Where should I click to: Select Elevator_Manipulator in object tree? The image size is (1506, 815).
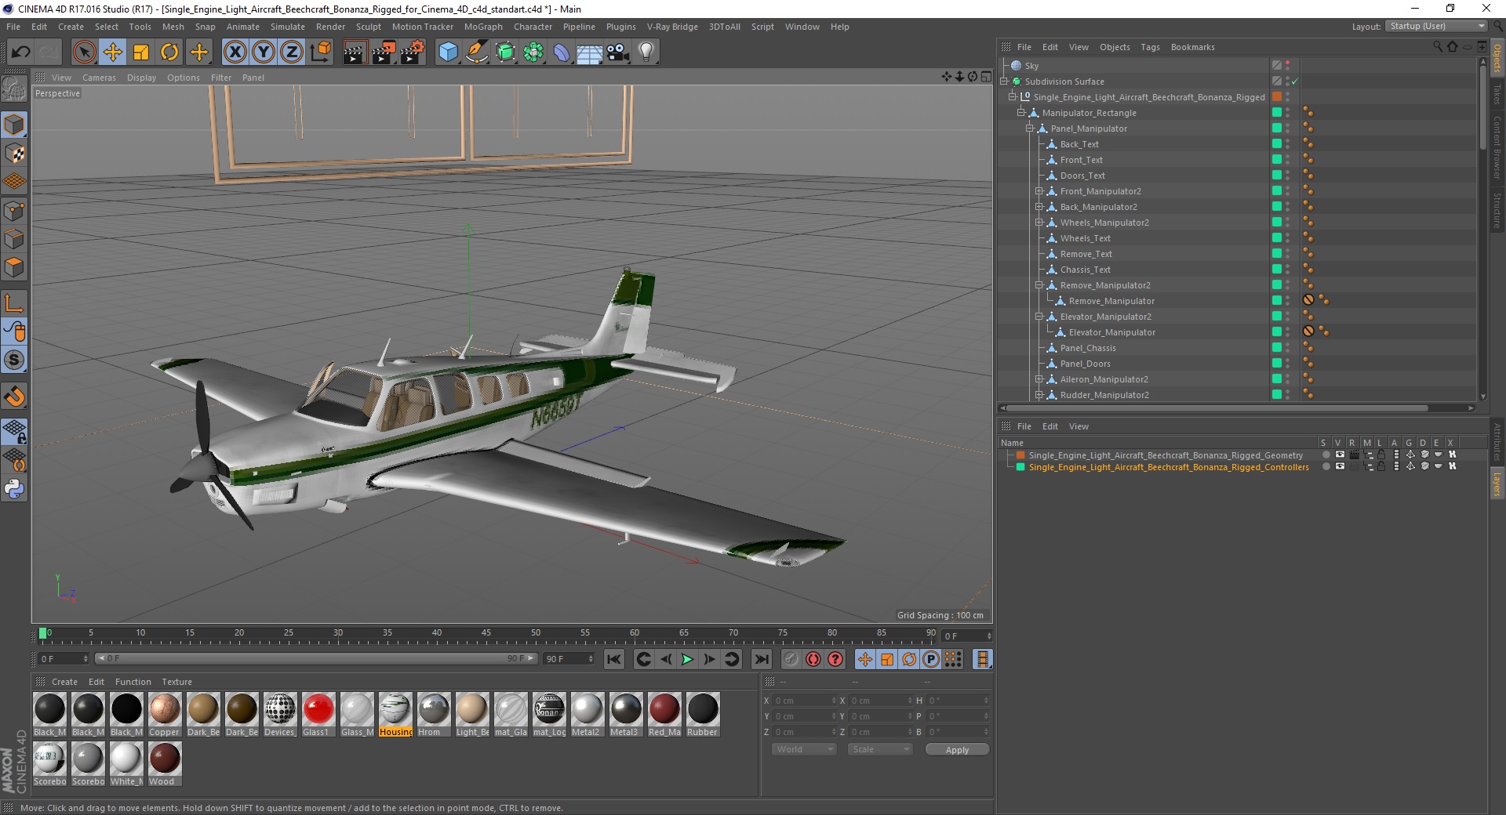[1111, 332]
